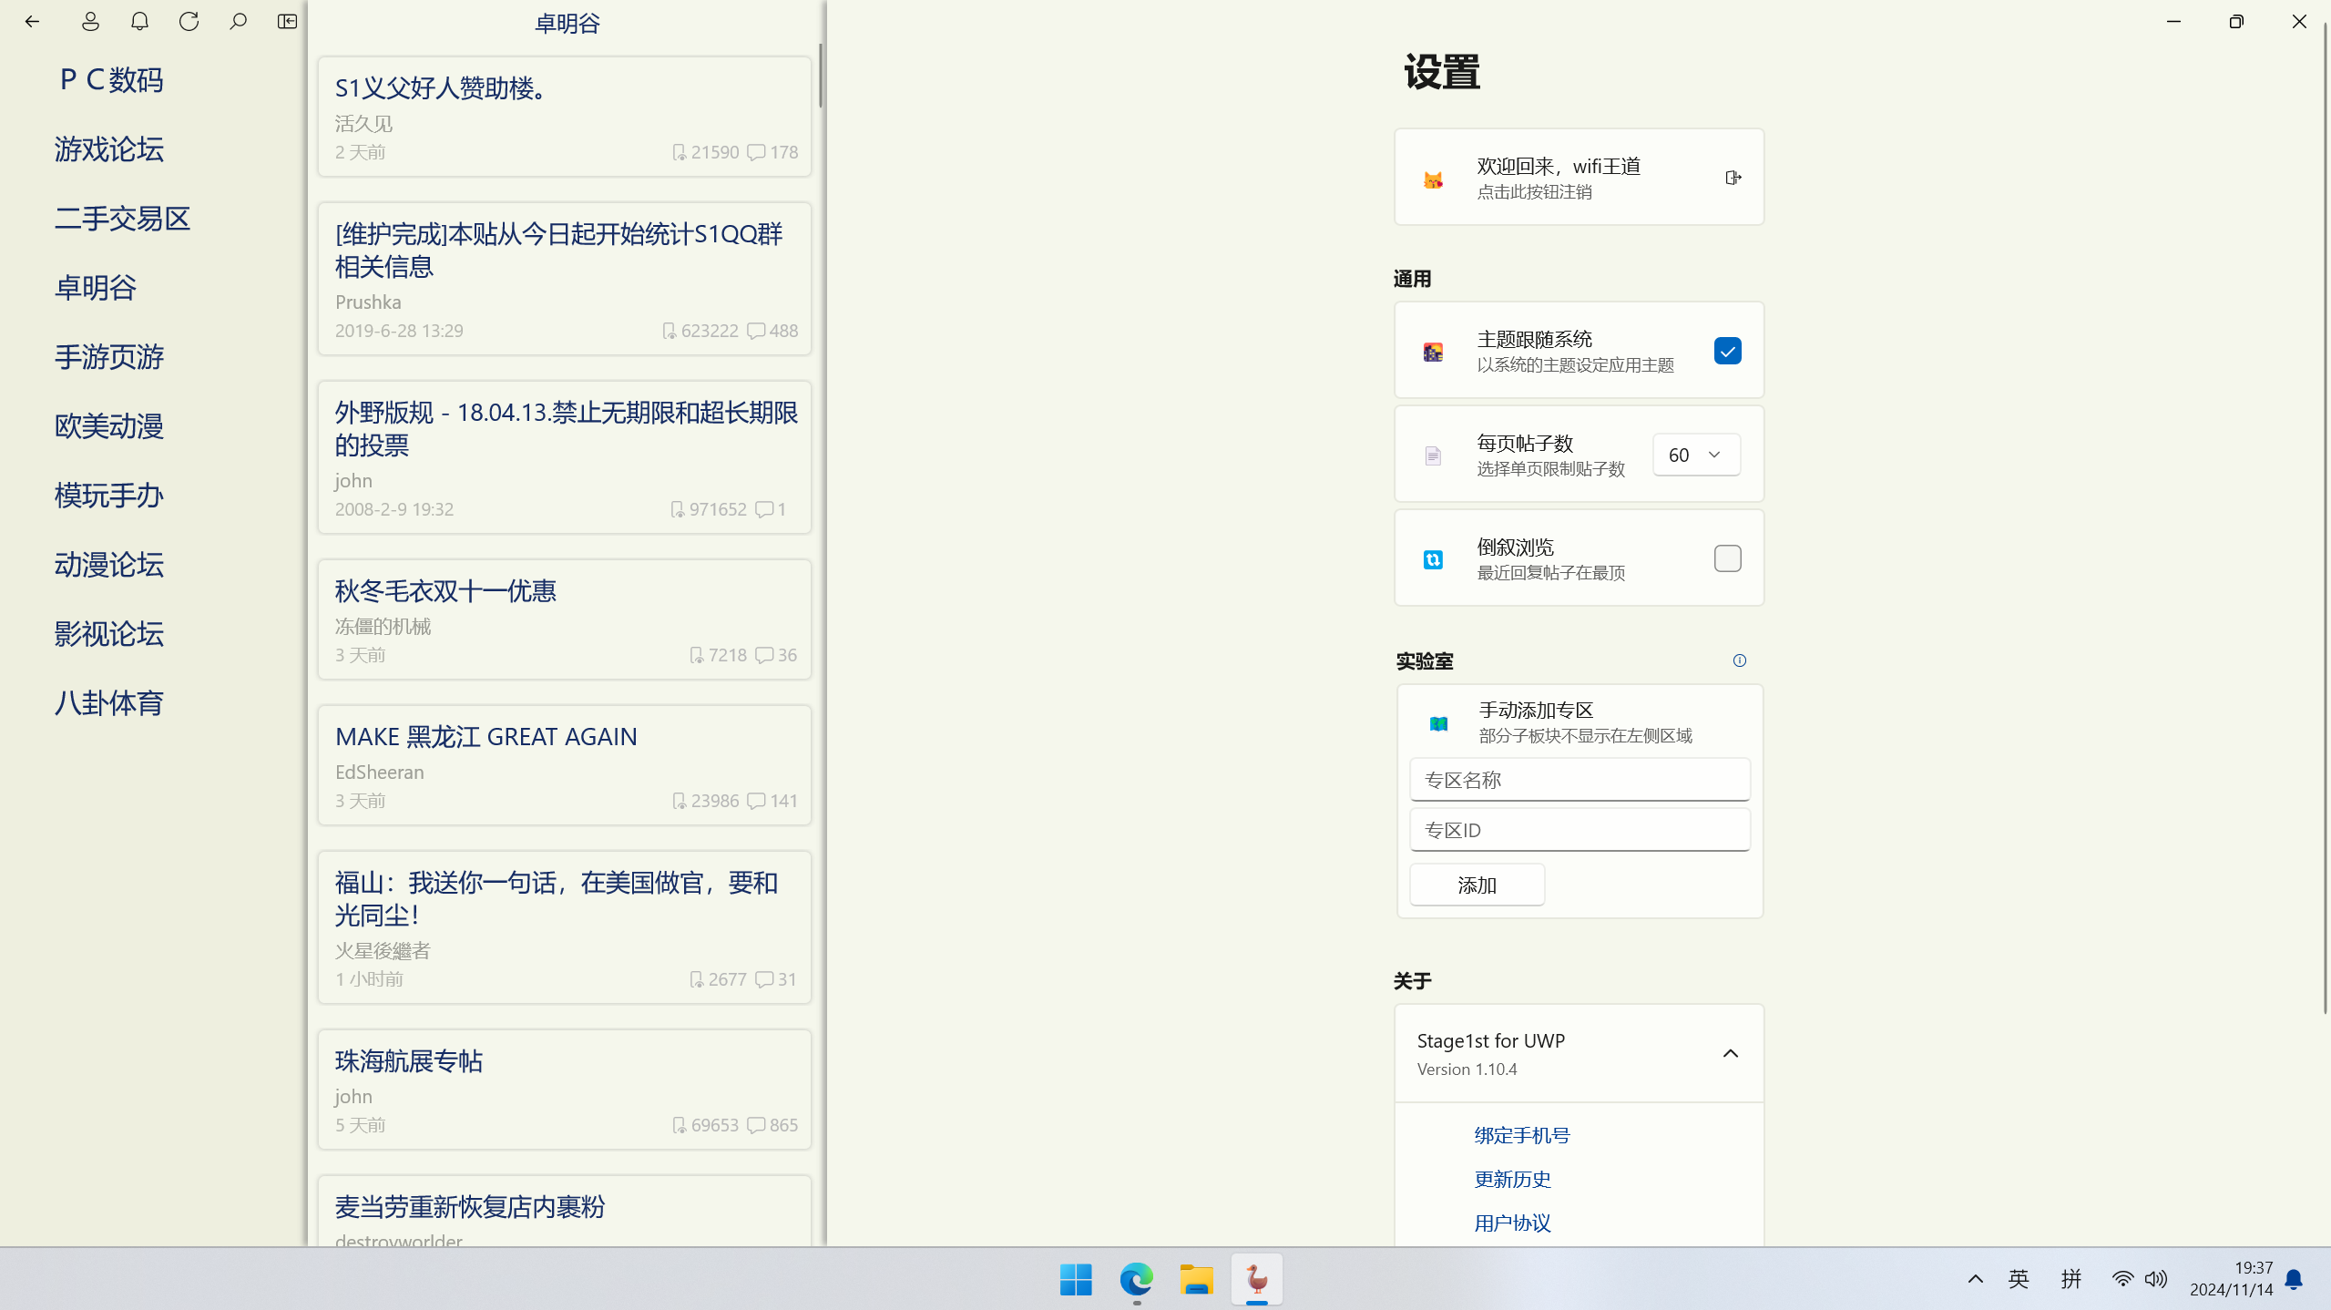Viewport: 2331px width, 1310px height.
Task: Open the 八卦体育 section
Action: click(x=108, y=703)
